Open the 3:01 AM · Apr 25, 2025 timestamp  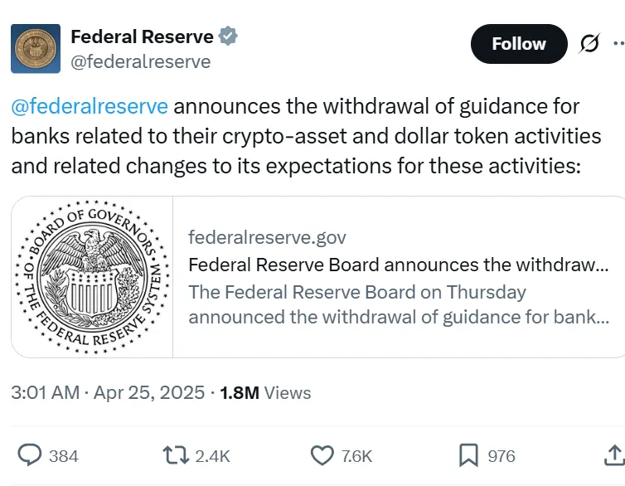(108, 392)
